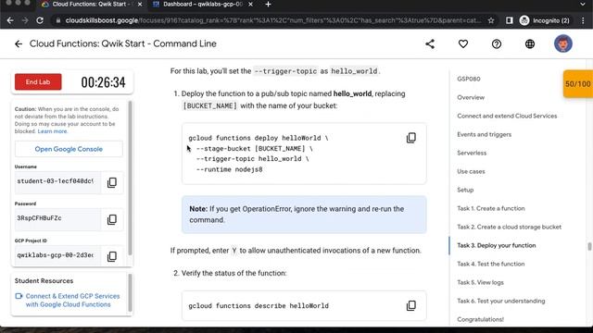The width and height of the screenshot is (593, 333).
Task: Jump to Setup section
Action: pos(465,190)
